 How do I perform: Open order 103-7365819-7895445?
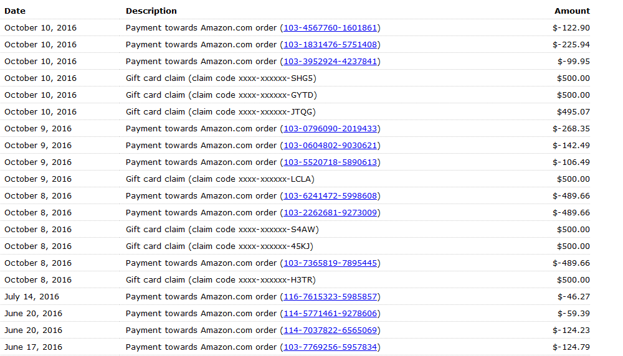pyautogui.click(x=330, y=263)
